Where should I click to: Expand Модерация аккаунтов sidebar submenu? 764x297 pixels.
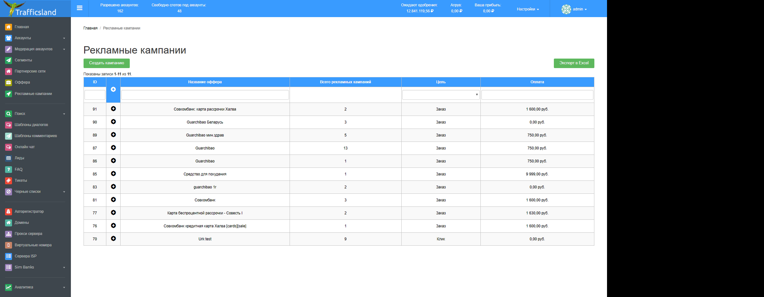coord(64,49)
